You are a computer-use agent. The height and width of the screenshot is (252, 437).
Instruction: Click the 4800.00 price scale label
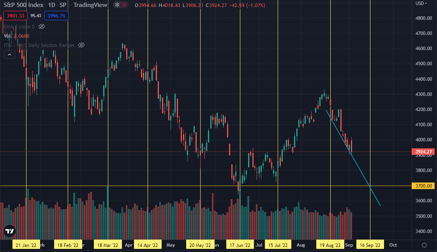click(424, 18)
